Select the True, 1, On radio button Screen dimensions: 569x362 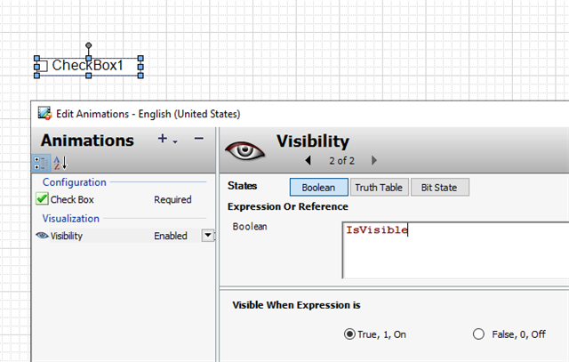(349, 334)
